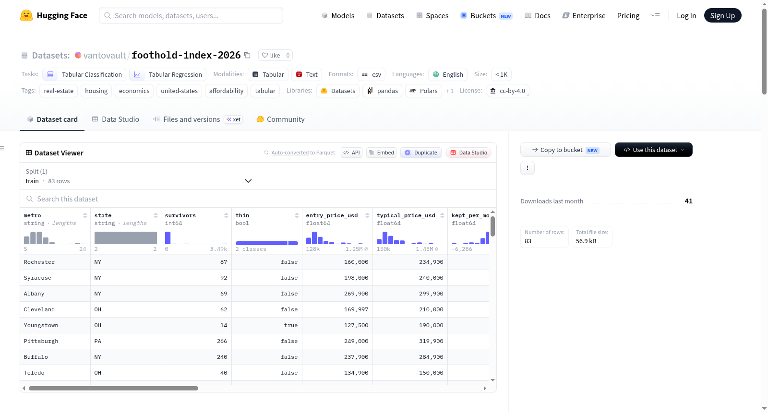Screen dimensions: 768x413
Task: Focus the Search this dataset field
Action: tap(258, 199)
